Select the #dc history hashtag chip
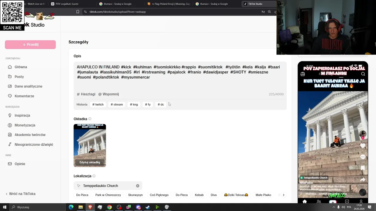 coord(161,104)
